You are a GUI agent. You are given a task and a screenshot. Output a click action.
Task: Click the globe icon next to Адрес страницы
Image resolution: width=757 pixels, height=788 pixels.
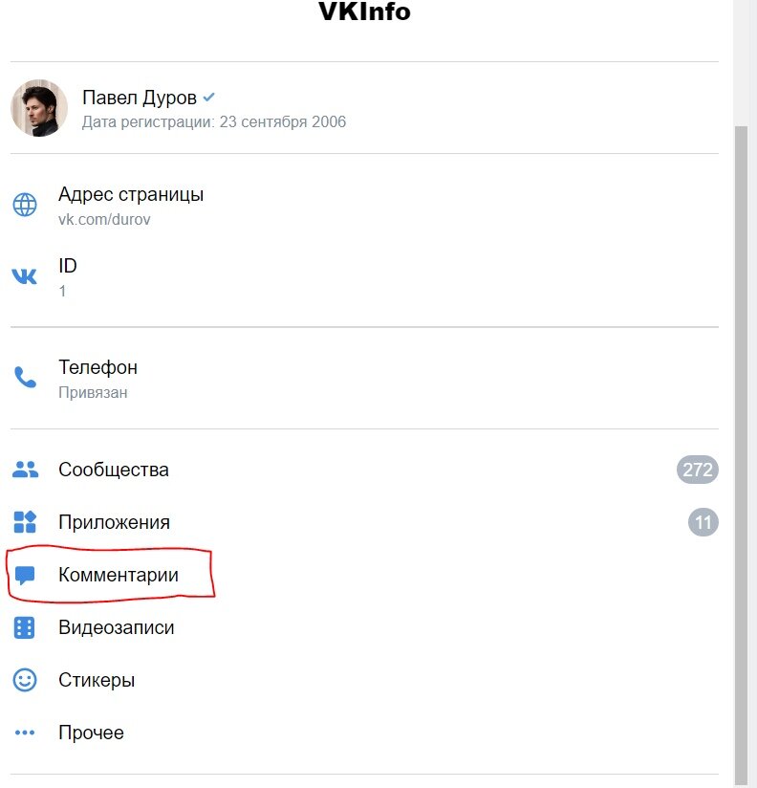[25, 205]
